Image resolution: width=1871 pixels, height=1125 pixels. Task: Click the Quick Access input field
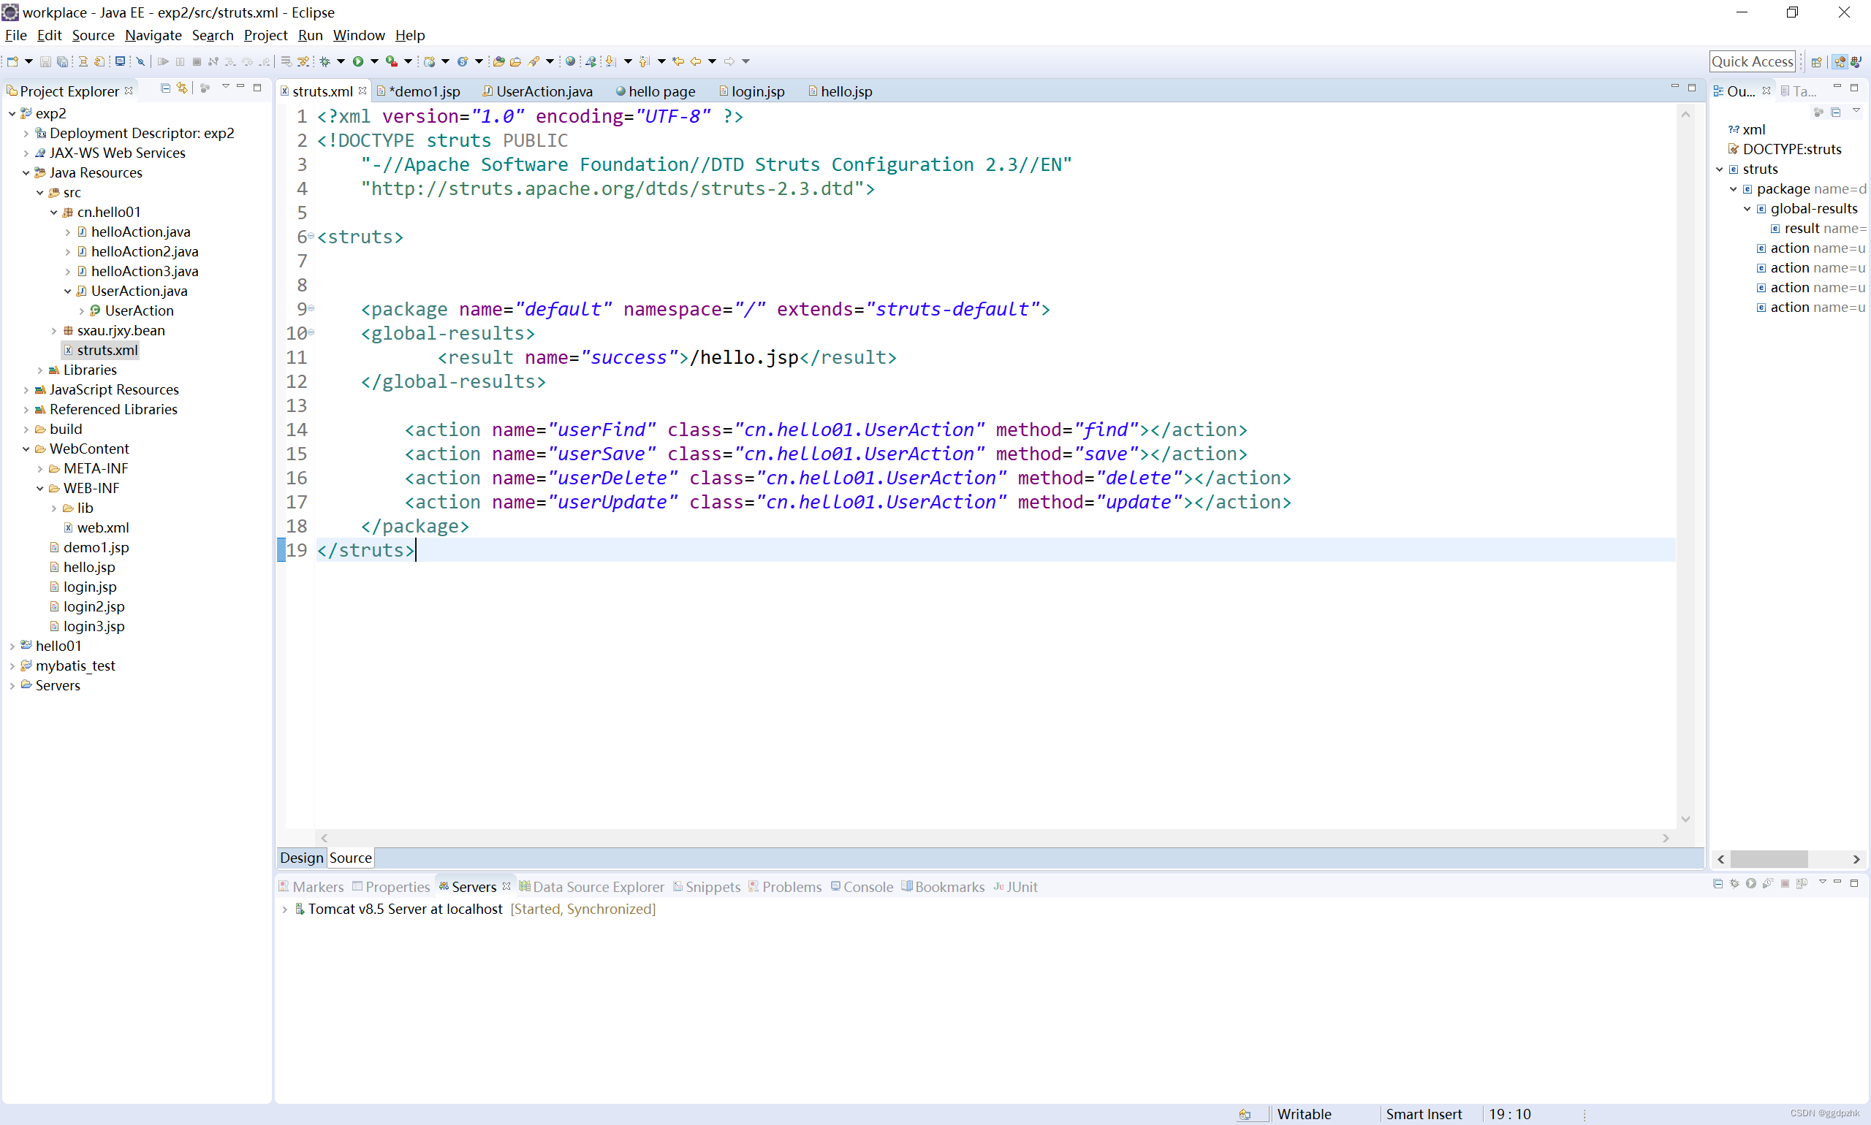coord(1752,61)
